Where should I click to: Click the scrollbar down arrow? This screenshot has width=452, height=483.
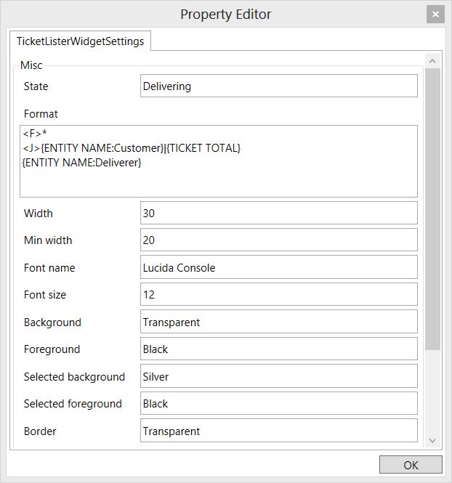433,440
